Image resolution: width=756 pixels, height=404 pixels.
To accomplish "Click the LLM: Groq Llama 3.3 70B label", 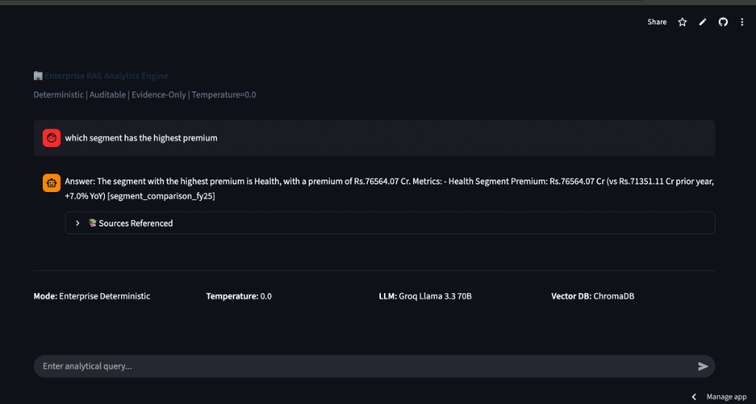I will coord(425,296).
